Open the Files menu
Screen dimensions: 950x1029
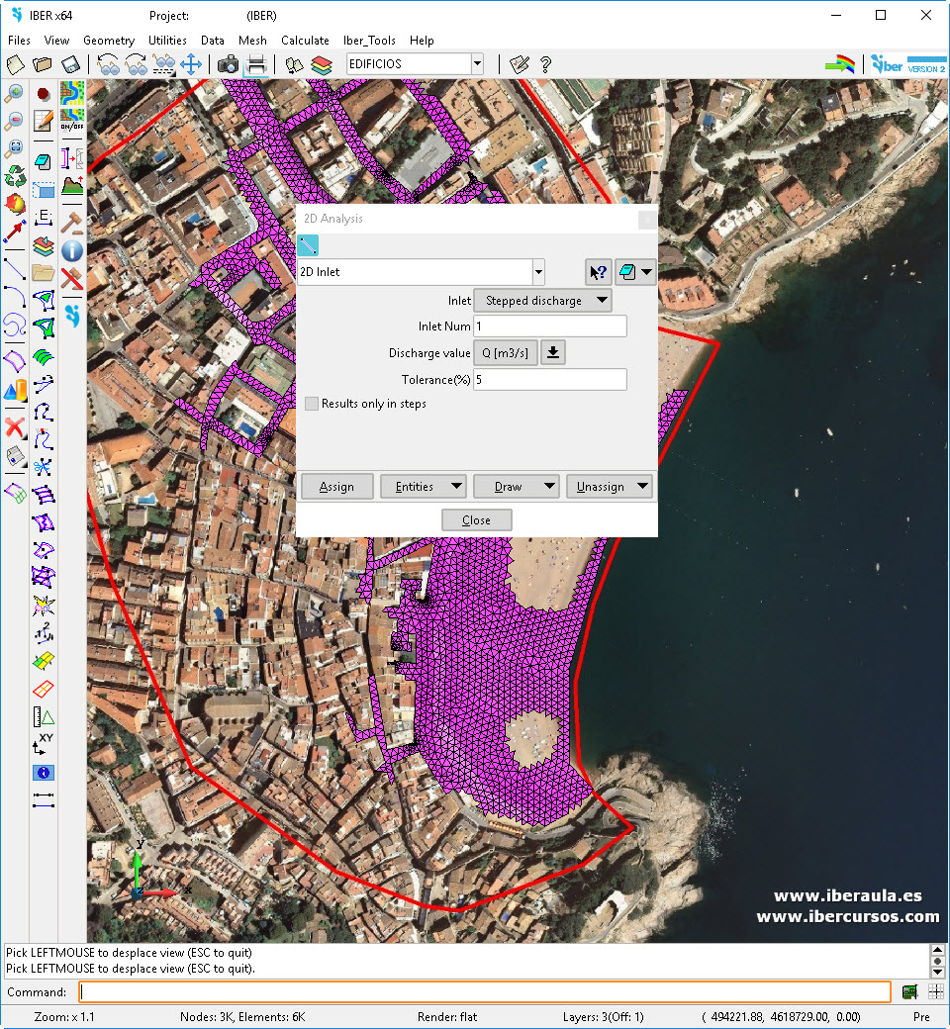tap(19, 40)
